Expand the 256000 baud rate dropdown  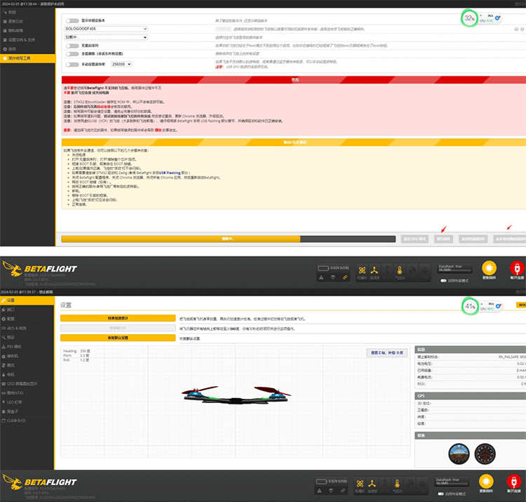click(121, 64)
